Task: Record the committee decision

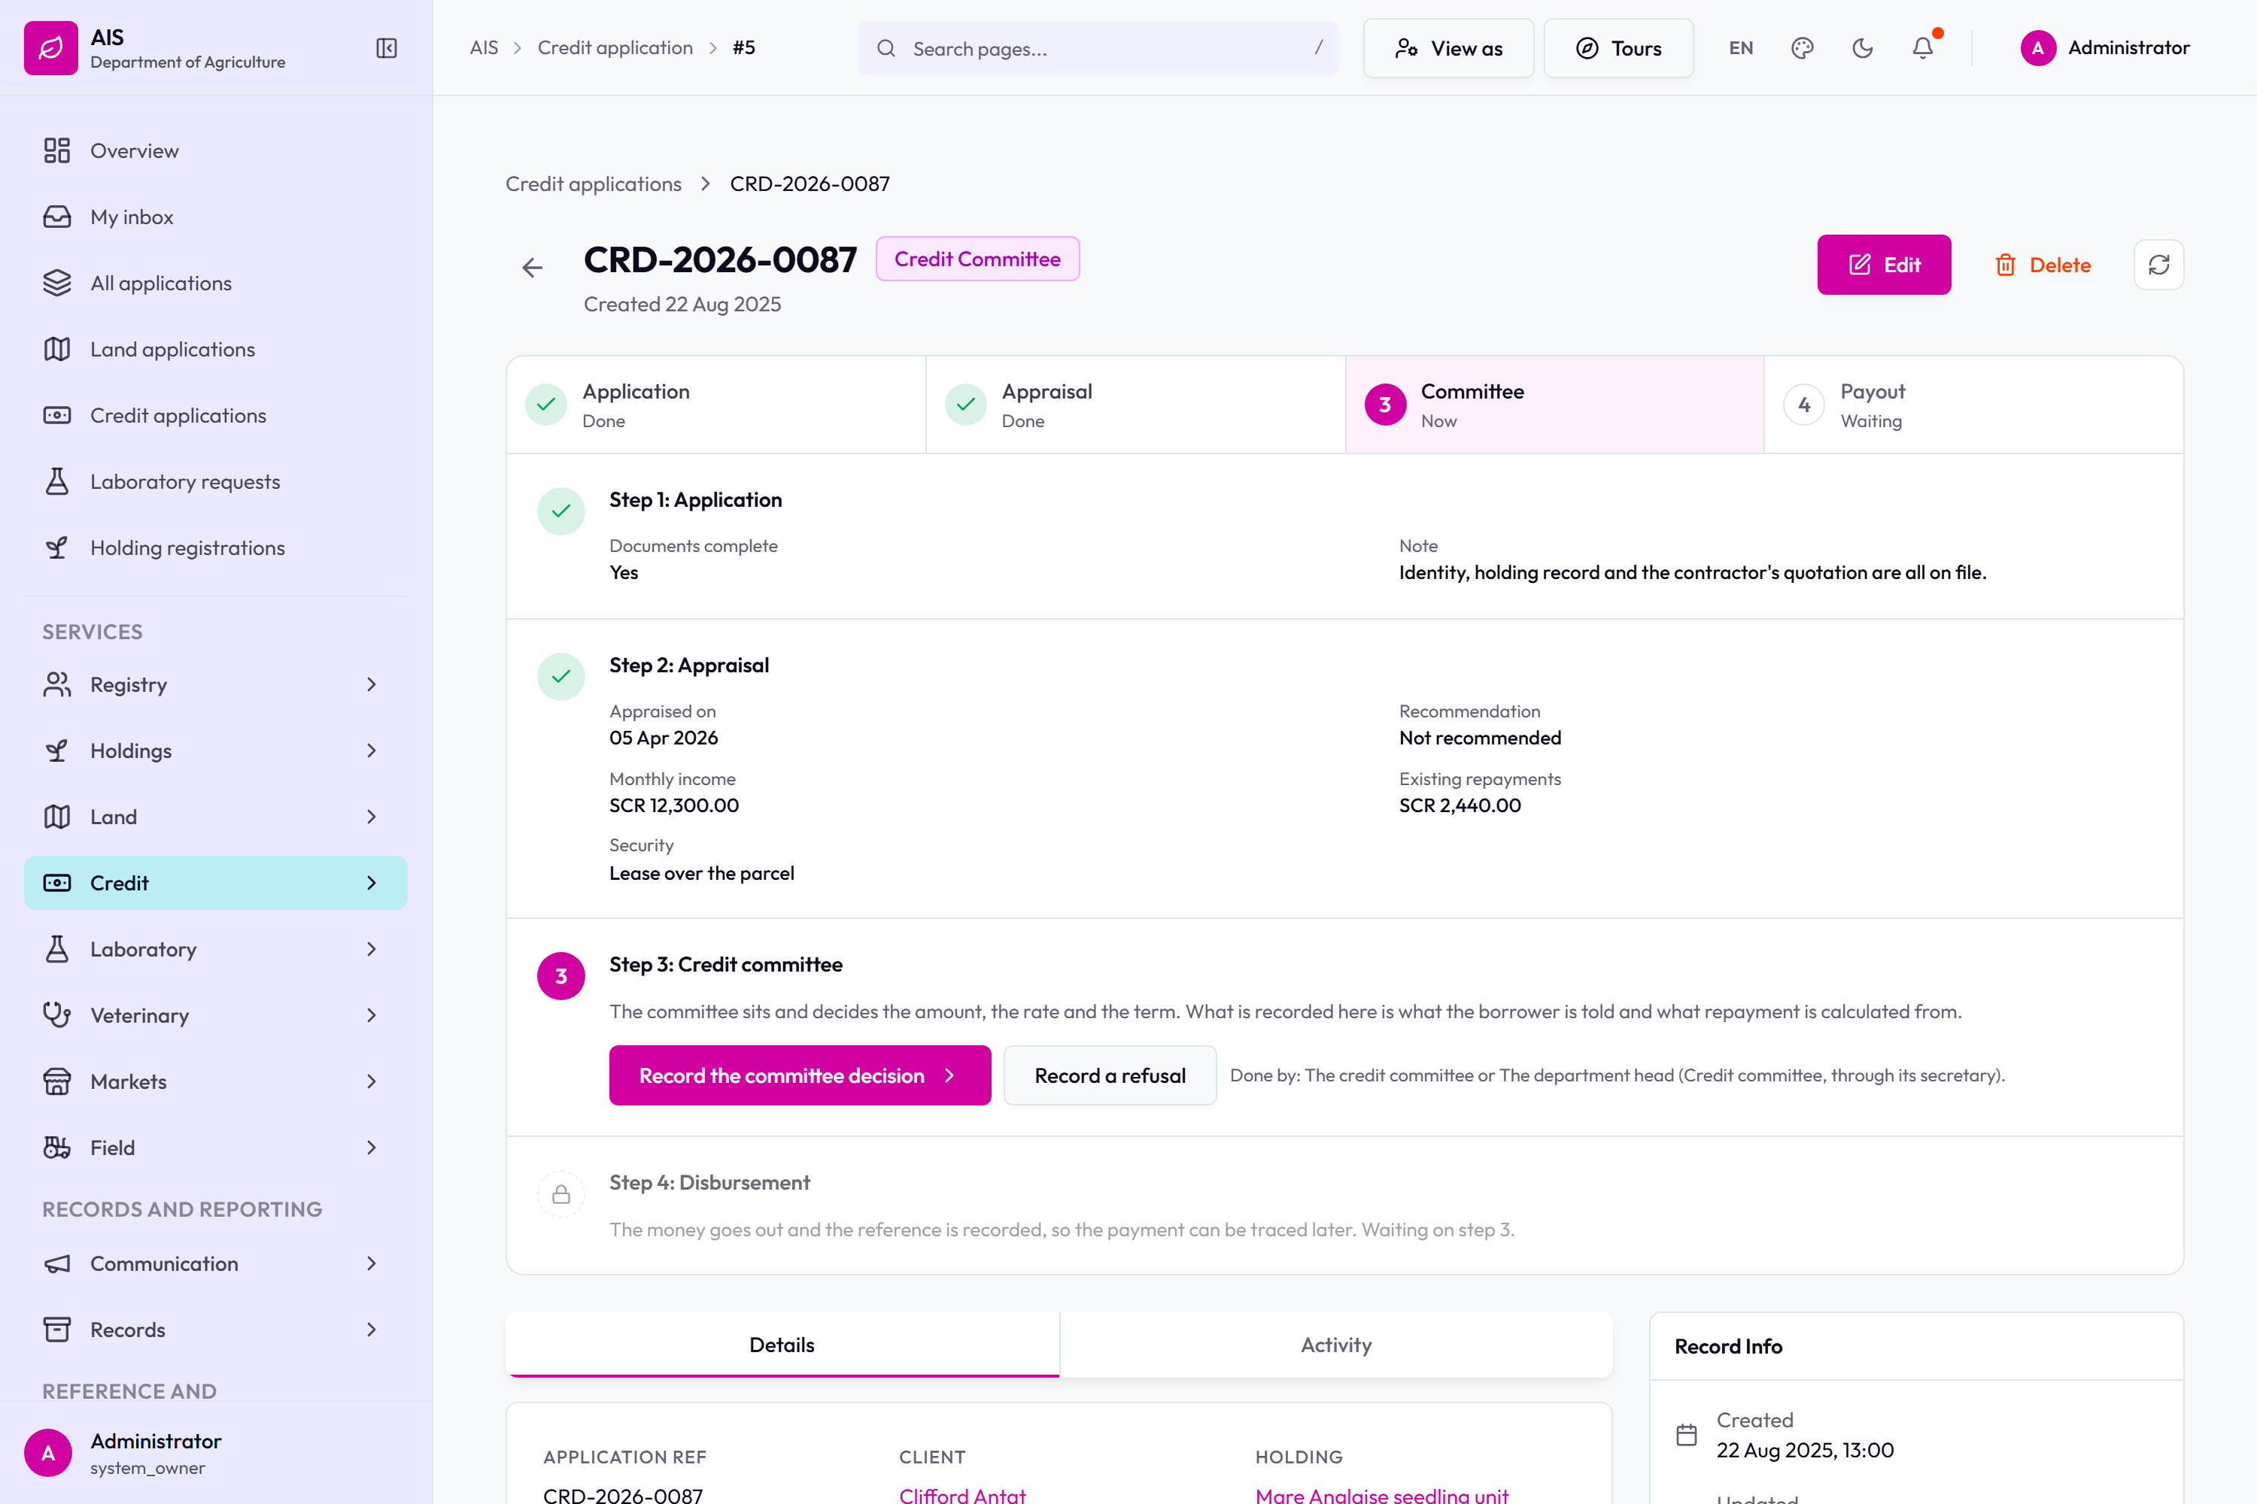Action: pos(799,1075)
